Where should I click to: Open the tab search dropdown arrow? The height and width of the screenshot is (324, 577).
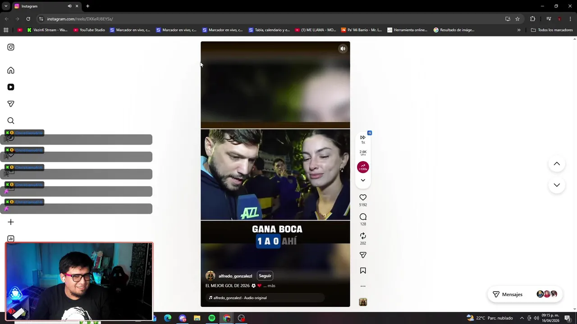6,6
